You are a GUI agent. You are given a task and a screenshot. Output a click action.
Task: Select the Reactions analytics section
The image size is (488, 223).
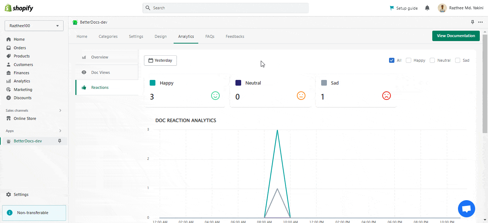107,87
